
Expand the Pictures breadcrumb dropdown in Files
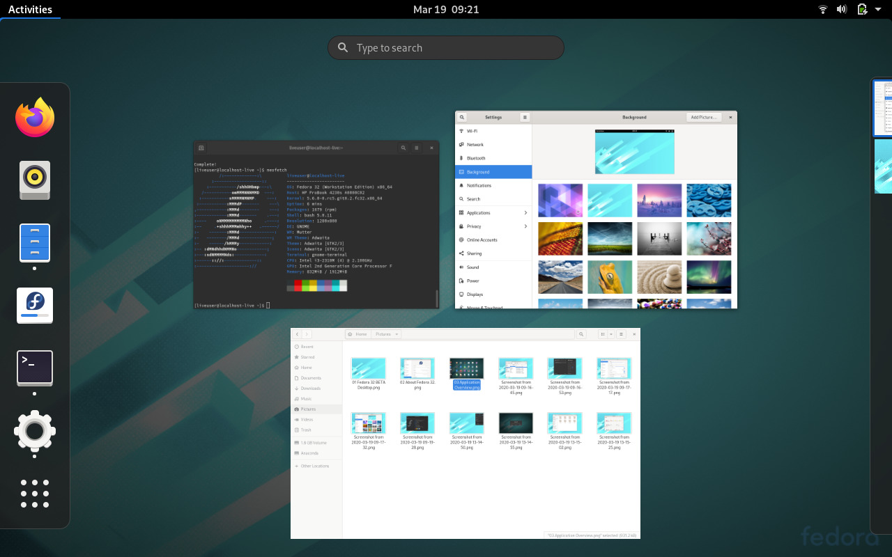tap(396, 334)
